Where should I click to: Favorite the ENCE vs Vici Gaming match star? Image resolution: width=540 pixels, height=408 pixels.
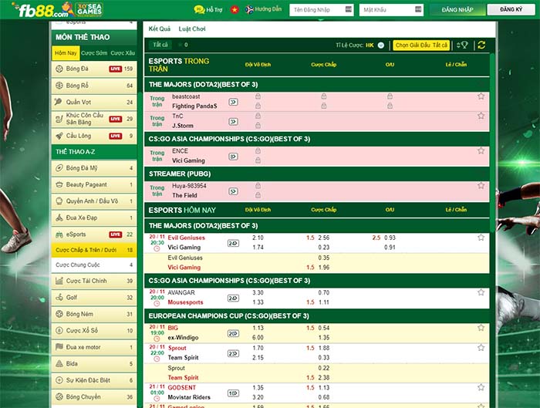[x=481, y=152]
